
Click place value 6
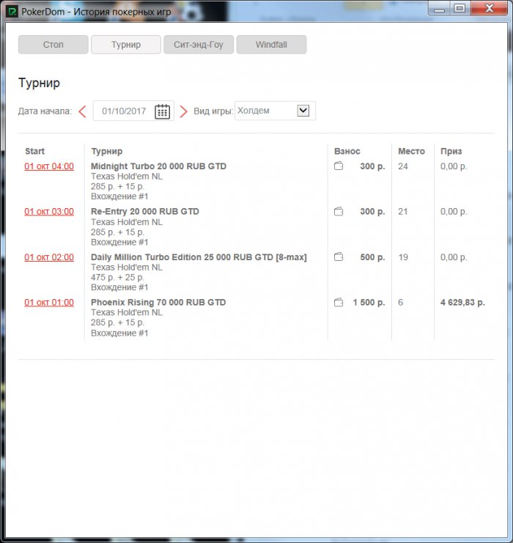(x=400, y=303)
